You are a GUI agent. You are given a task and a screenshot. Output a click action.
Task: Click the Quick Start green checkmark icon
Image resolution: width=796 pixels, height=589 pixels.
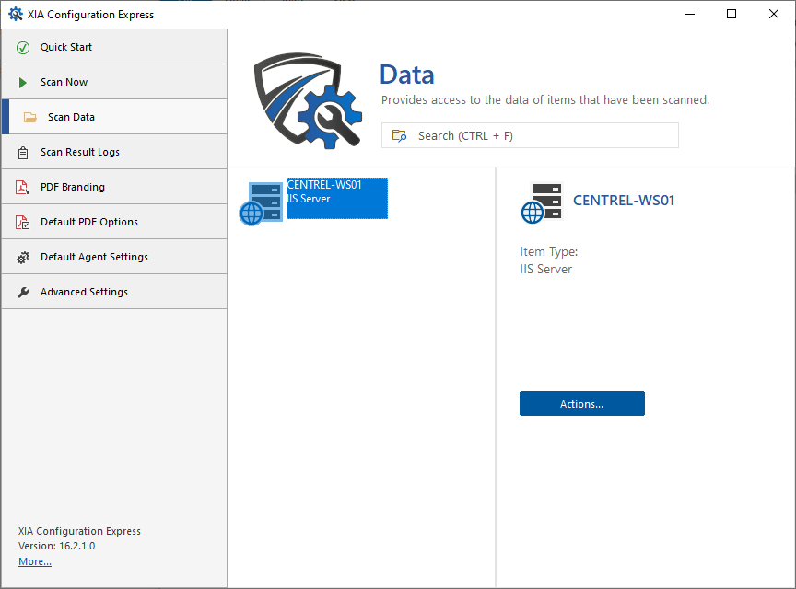(23, 48)
